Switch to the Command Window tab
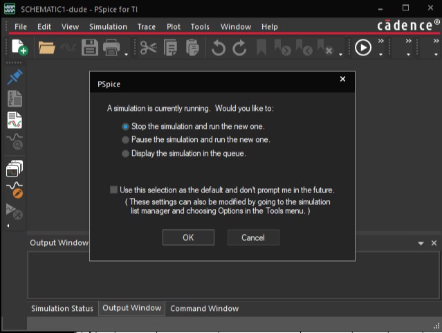This screenshot has width=442, height=333. point(204,309)
